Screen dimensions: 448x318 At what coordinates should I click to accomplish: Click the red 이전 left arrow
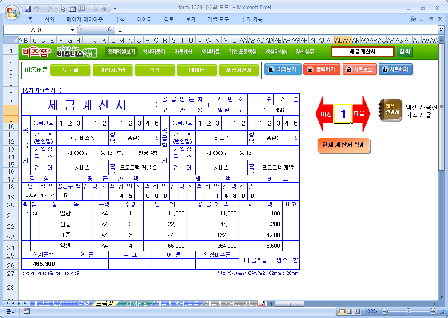[324, 114]
